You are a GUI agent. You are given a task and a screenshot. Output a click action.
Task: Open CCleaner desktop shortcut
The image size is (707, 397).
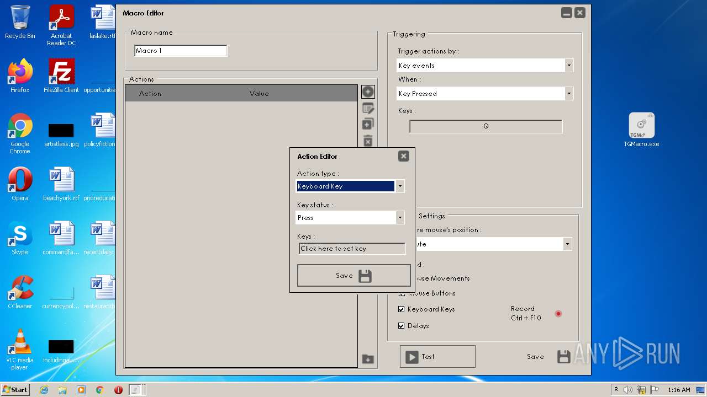(x=20, y=292)
